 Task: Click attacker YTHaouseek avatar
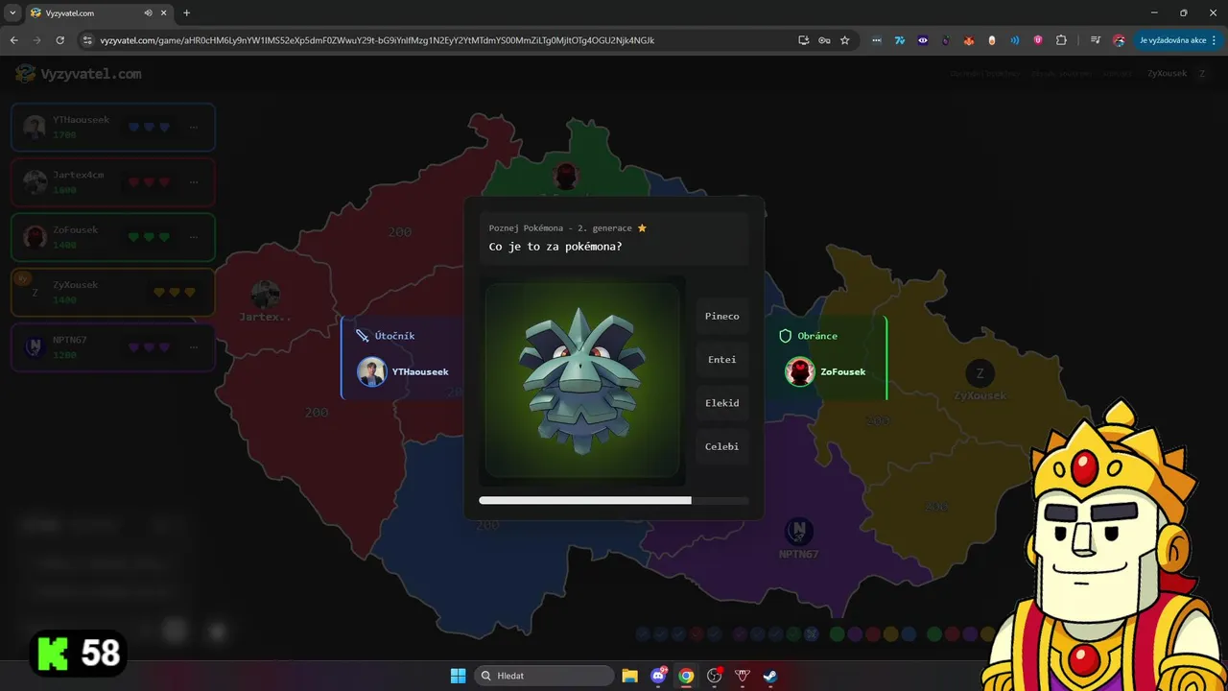click(372, 371)
